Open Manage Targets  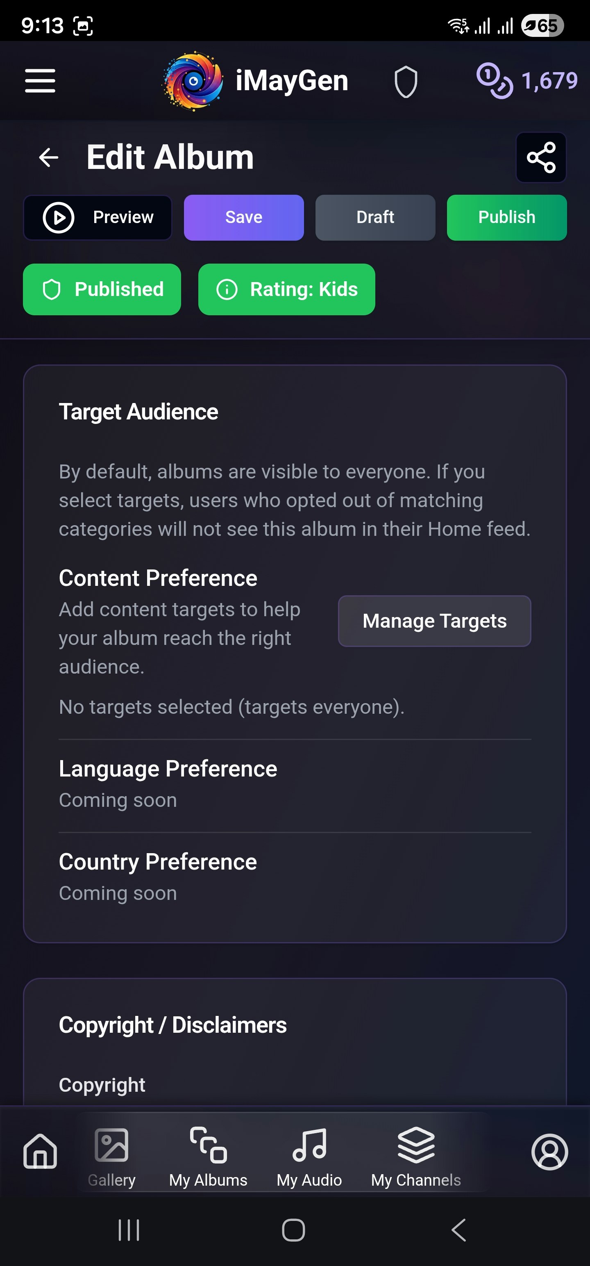(434, 621)
